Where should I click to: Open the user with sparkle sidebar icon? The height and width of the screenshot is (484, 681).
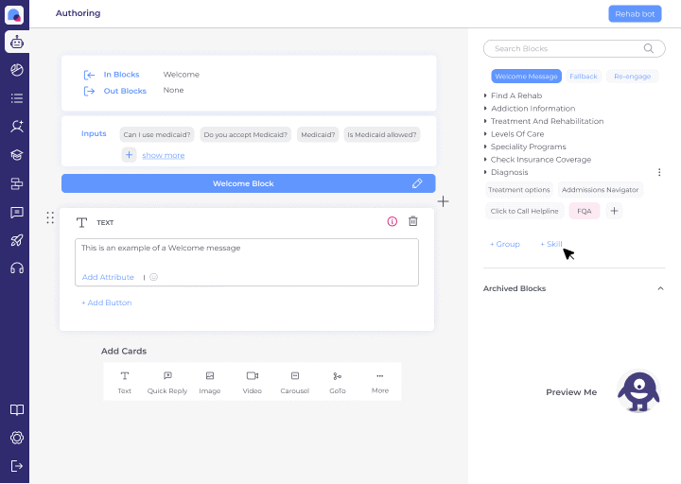click(x=16, y=127)
